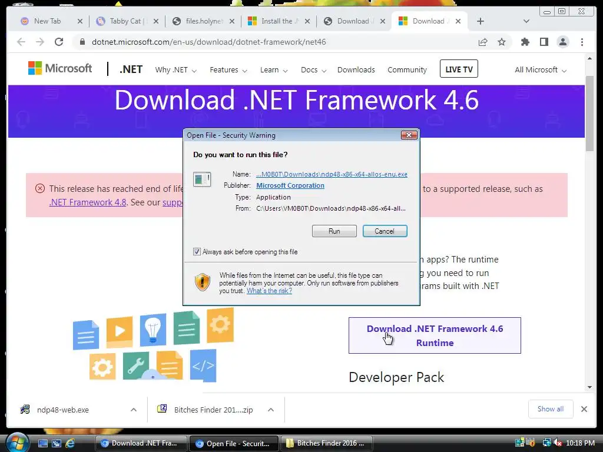Click the application file icon in dialog
This screenshot has width=603, height=452.
point(202,179)
